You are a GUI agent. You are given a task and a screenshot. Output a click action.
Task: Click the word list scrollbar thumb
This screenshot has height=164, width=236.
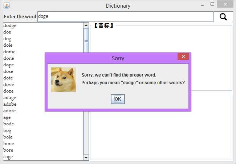[86, 40]
